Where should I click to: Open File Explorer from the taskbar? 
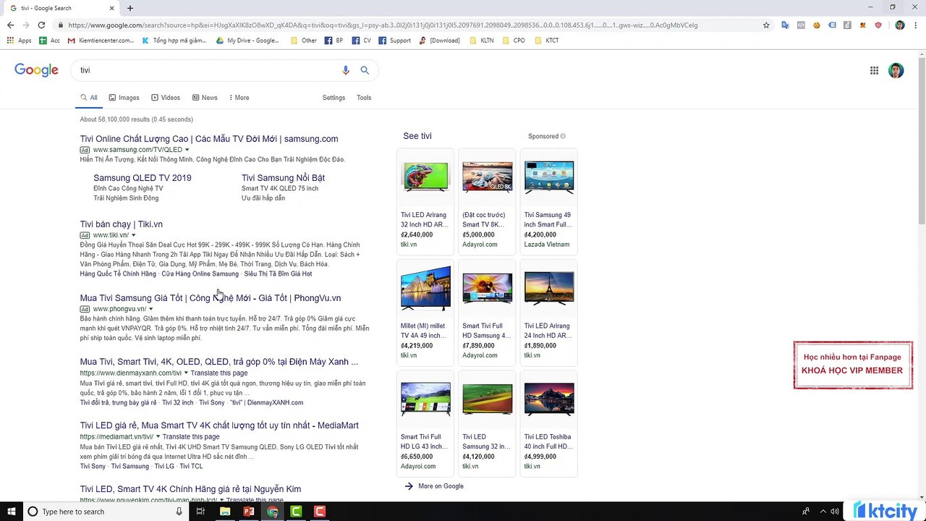pyautogui.click(x=225, y=512)
